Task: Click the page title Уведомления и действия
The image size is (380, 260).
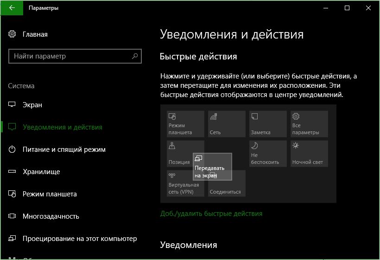Action: pyautogui.click(x=232, y=34)
